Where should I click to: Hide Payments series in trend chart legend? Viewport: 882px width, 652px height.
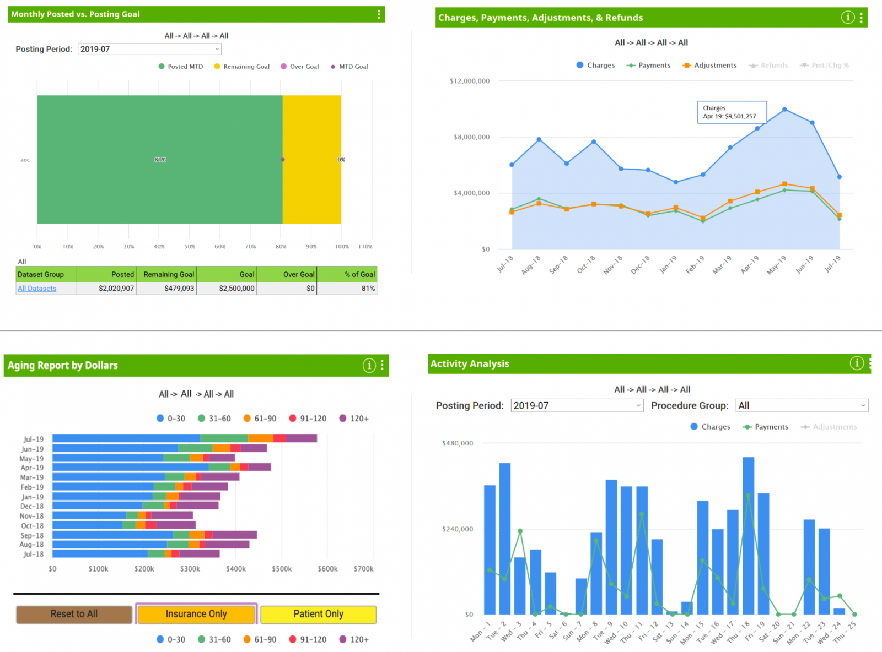click(648, 65)
